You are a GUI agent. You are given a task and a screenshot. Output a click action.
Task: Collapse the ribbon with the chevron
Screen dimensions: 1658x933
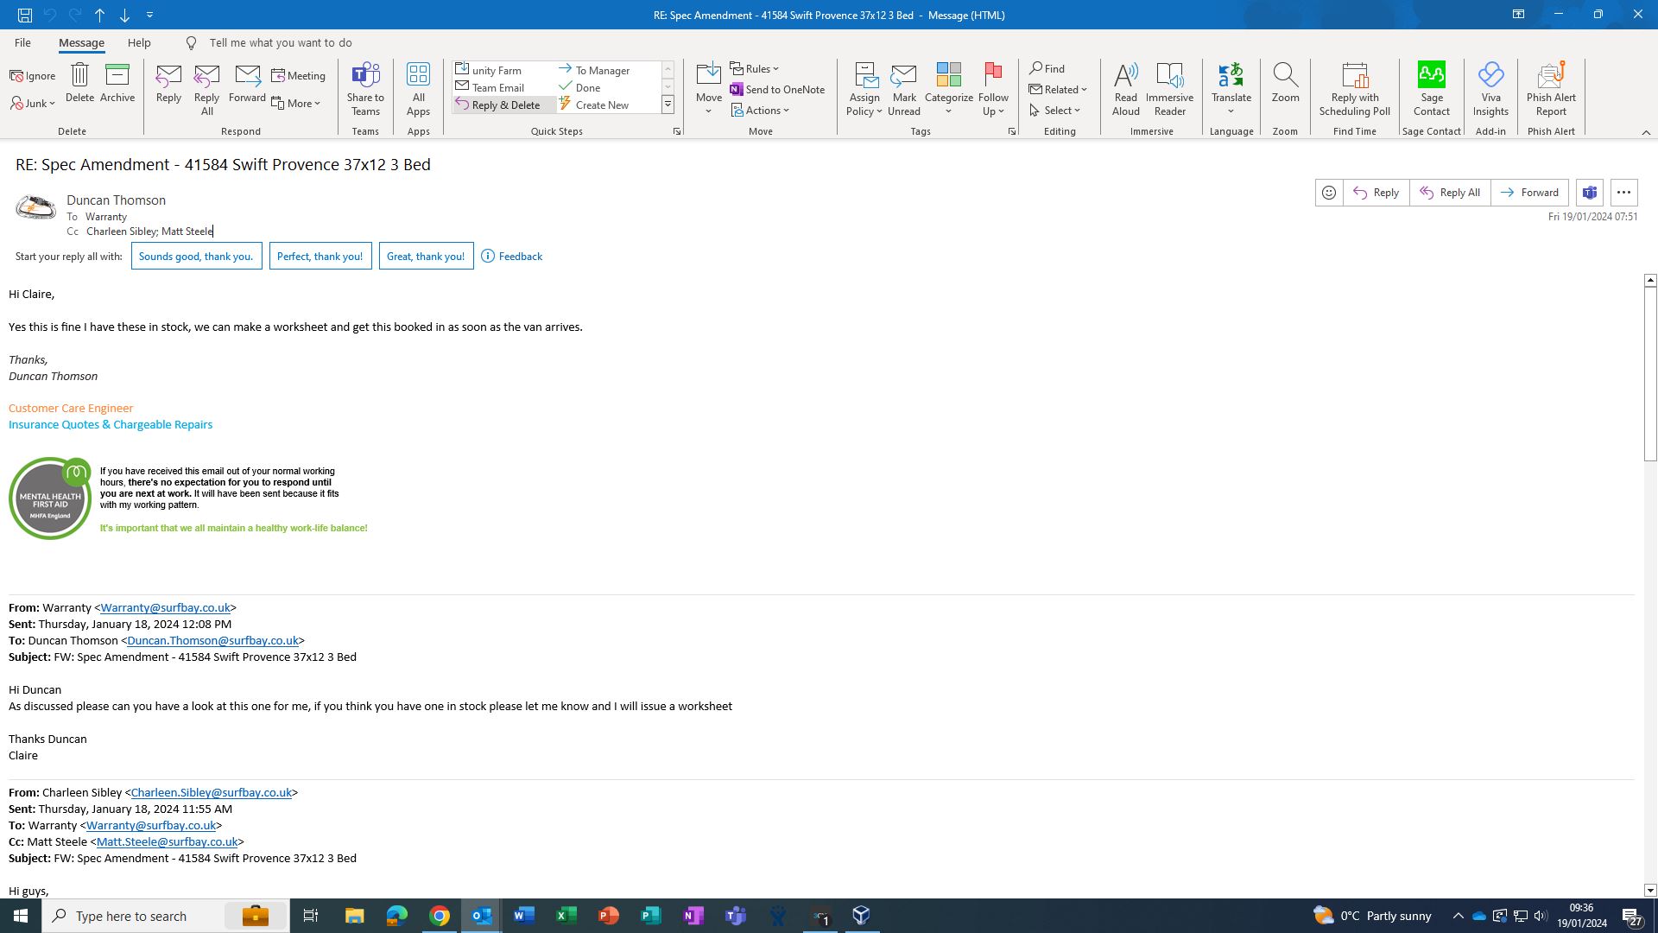coord(1646,132)
